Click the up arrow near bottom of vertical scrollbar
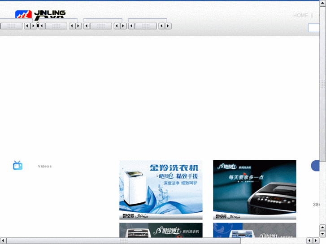Image resolution: width=326 pixels, height=244 pixels. pyautogui.click(x=323, y=227)
